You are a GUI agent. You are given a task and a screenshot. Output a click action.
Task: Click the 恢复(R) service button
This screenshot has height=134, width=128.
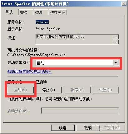[x=106, y=90]
